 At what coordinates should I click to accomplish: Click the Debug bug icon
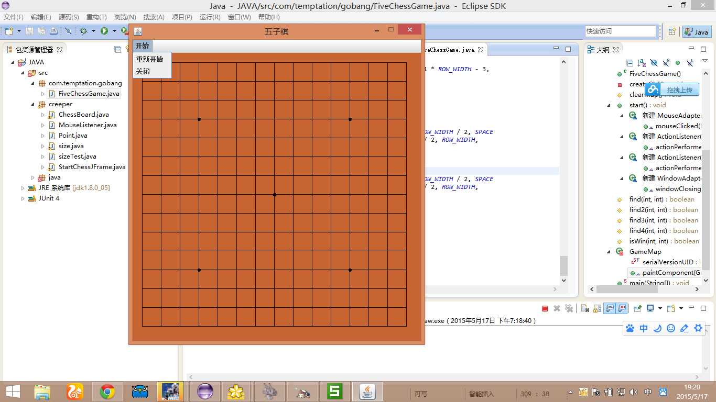[83, 31]
